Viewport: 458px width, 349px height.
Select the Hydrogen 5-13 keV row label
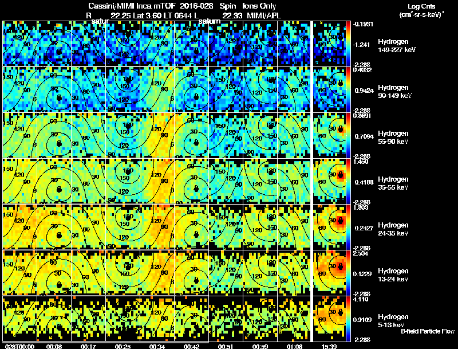[x=393, y=321]
